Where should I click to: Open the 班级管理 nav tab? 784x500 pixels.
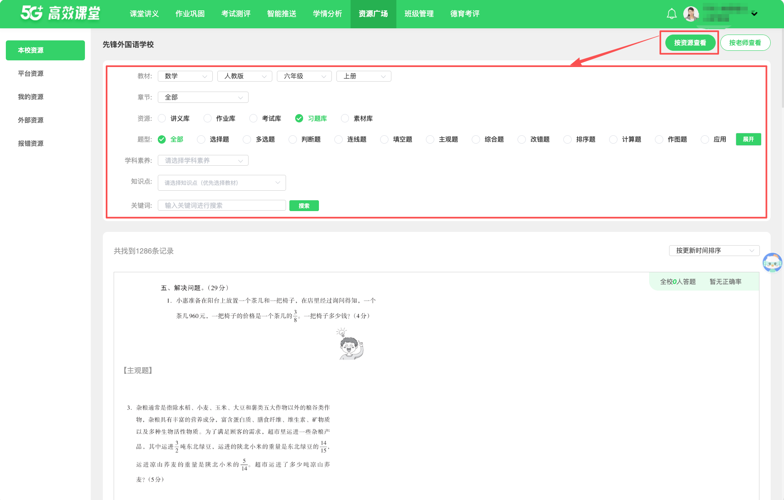(x=419, y=14)
